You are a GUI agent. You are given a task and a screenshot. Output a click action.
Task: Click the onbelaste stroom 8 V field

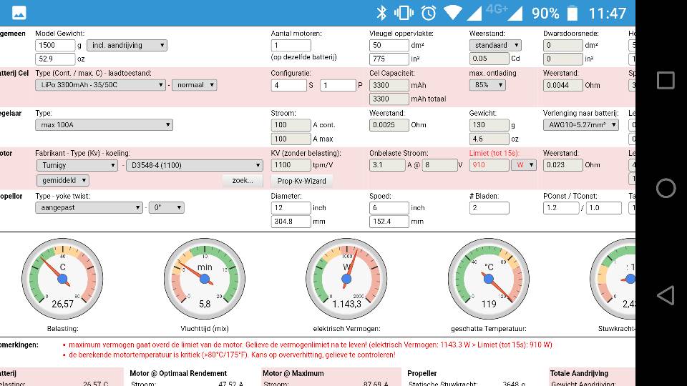click(440, 165)
